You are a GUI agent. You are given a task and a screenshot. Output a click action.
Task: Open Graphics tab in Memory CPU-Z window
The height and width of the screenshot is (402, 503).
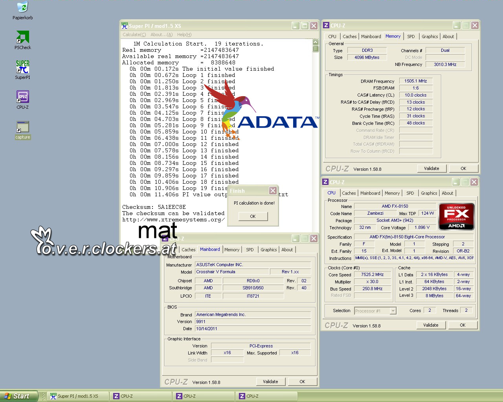point(430,37)
